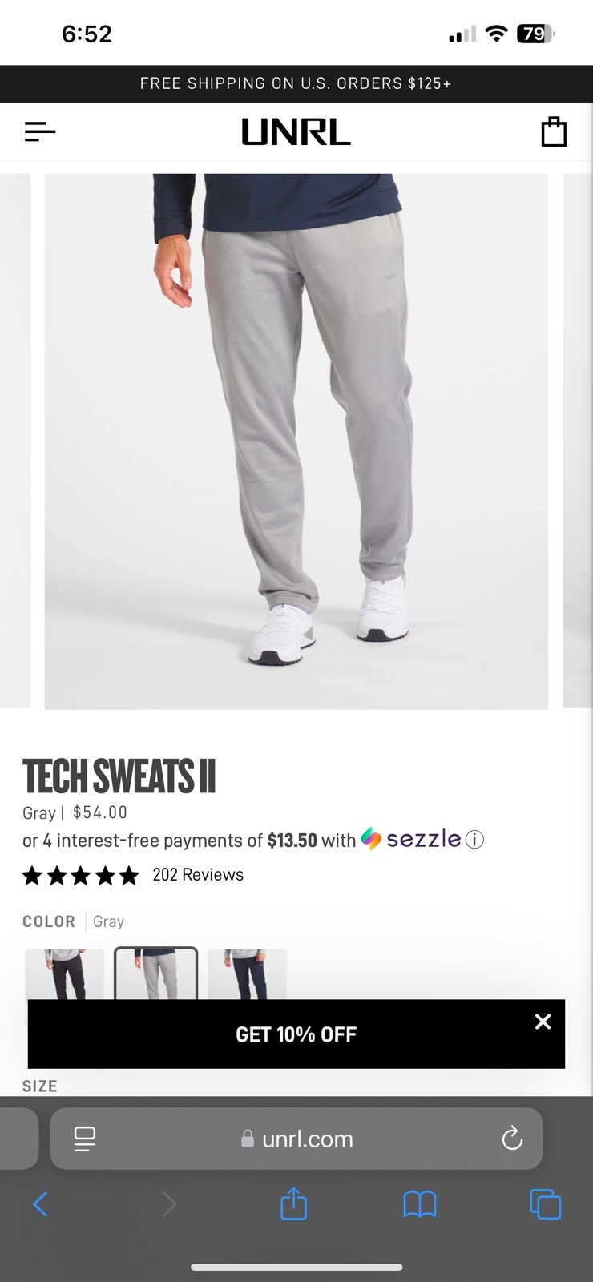
Task: Click the GET 10% OFF button
Action: (x=296, y=1034)
